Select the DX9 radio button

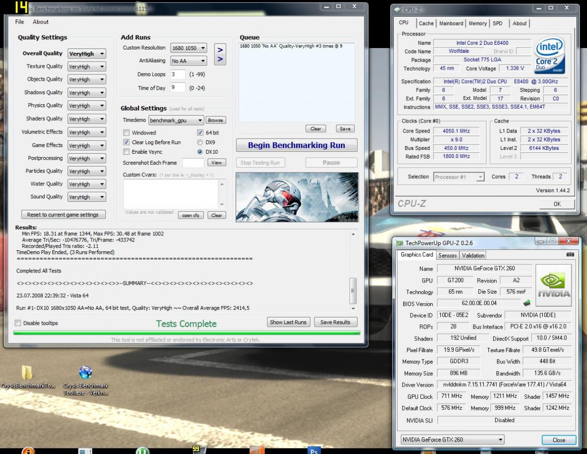[200, 142]
